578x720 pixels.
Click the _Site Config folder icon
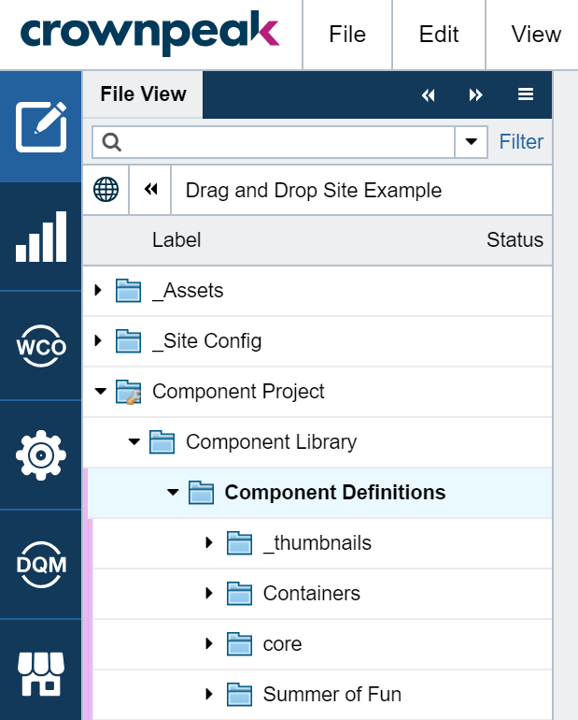(128, 340)
